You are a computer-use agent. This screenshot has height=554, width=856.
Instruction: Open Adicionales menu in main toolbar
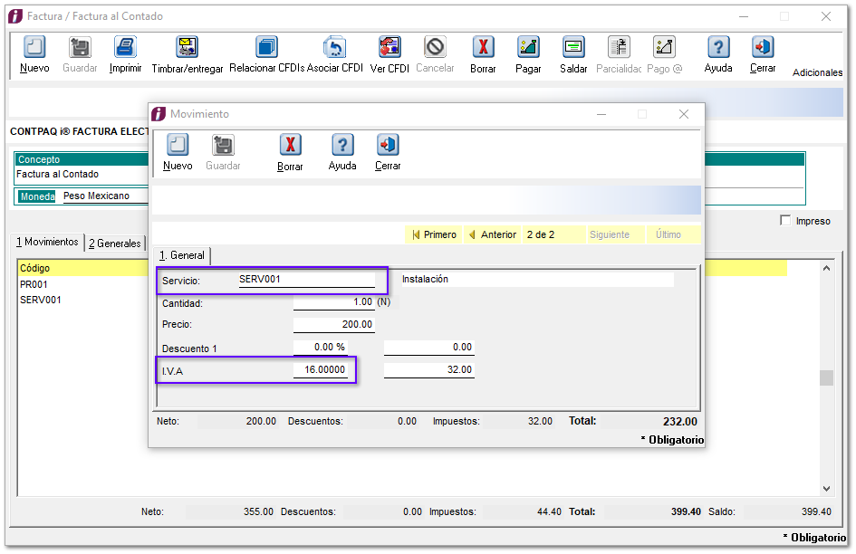[x=817, y=72]
